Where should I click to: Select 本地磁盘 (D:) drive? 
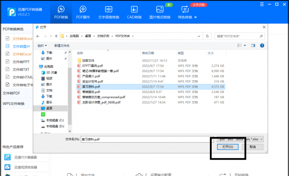(x=52, y=126)
